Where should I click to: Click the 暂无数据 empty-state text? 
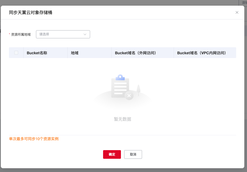pos(123,119)
